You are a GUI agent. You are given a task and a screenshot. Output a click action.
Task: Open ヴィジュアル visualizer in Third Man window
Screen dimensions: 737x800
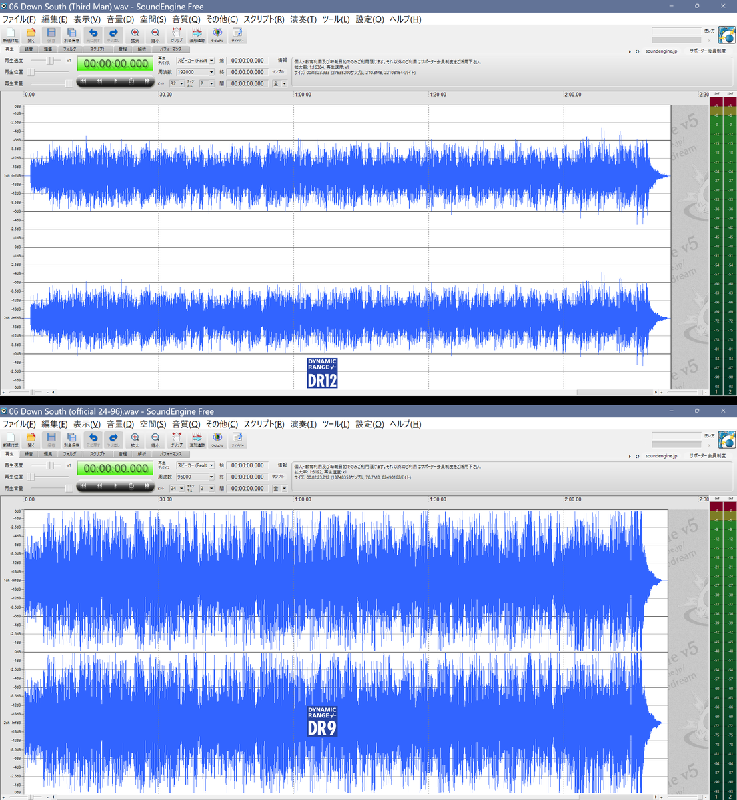coord(217,35)
